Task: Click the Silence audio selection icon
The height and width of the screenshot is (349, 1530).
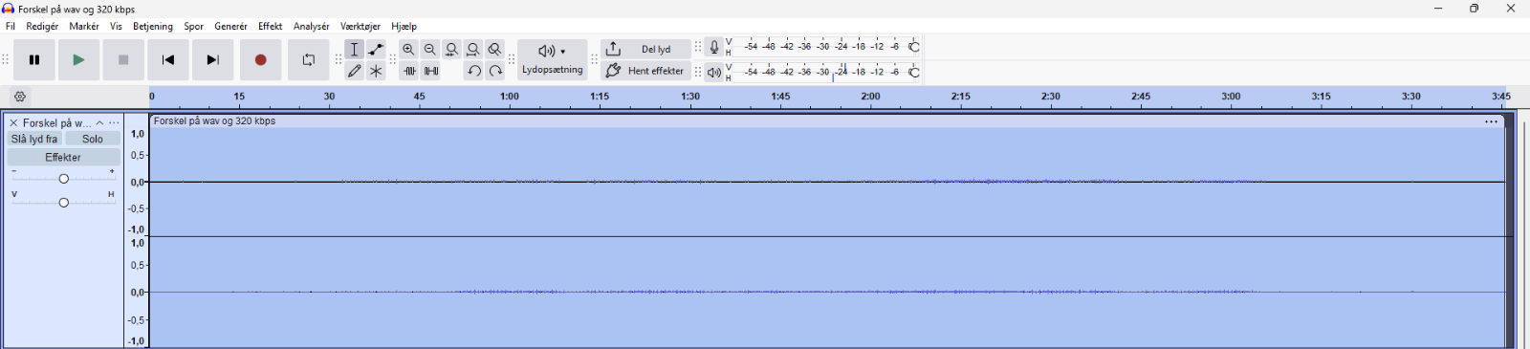Action: (431, 71)
